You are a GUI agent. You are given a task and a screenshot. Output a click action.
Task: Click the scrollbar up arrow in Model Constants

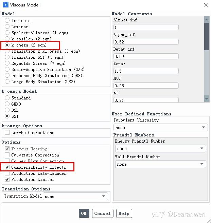[207, 20]
